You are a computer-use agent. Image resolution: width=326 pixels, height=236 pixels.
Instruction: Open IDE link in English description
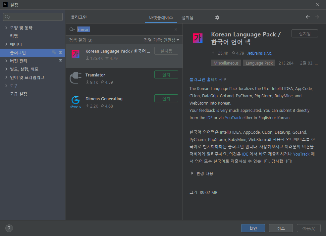click(x=209, y=118)
